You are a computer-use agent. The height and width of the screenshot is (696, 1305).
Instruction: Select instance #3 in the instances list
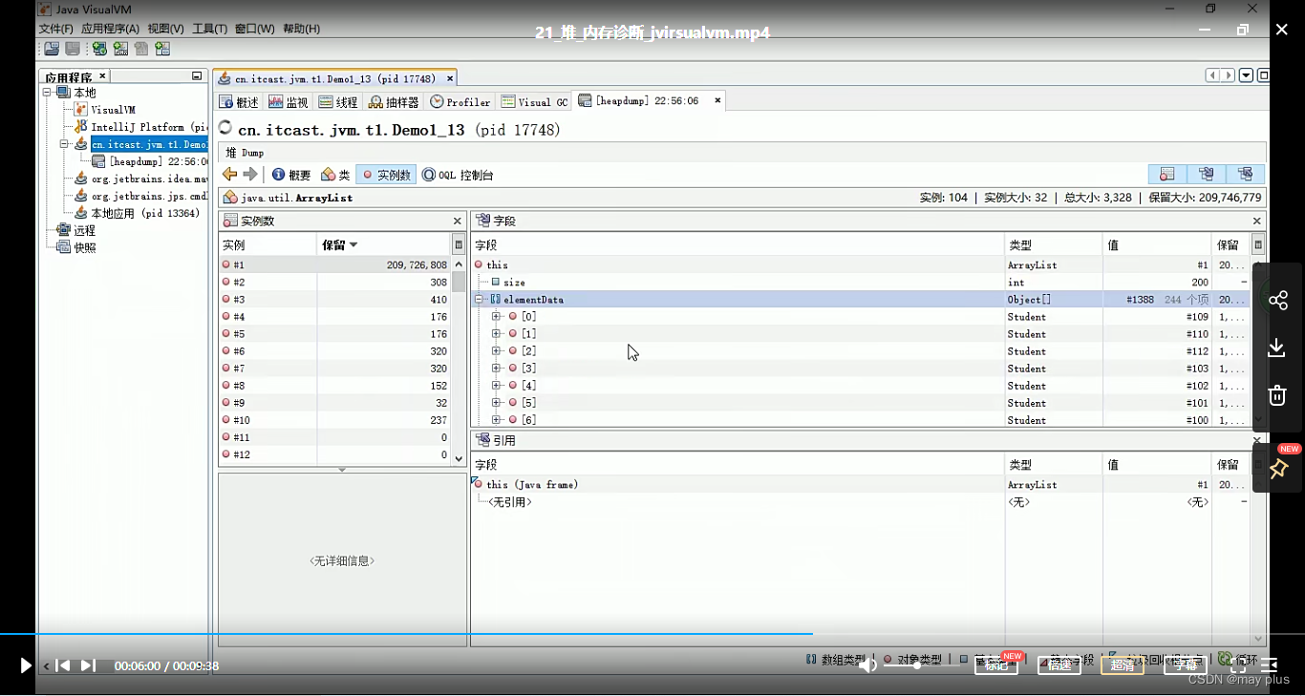pyautogui.click(x=335, y=299)
